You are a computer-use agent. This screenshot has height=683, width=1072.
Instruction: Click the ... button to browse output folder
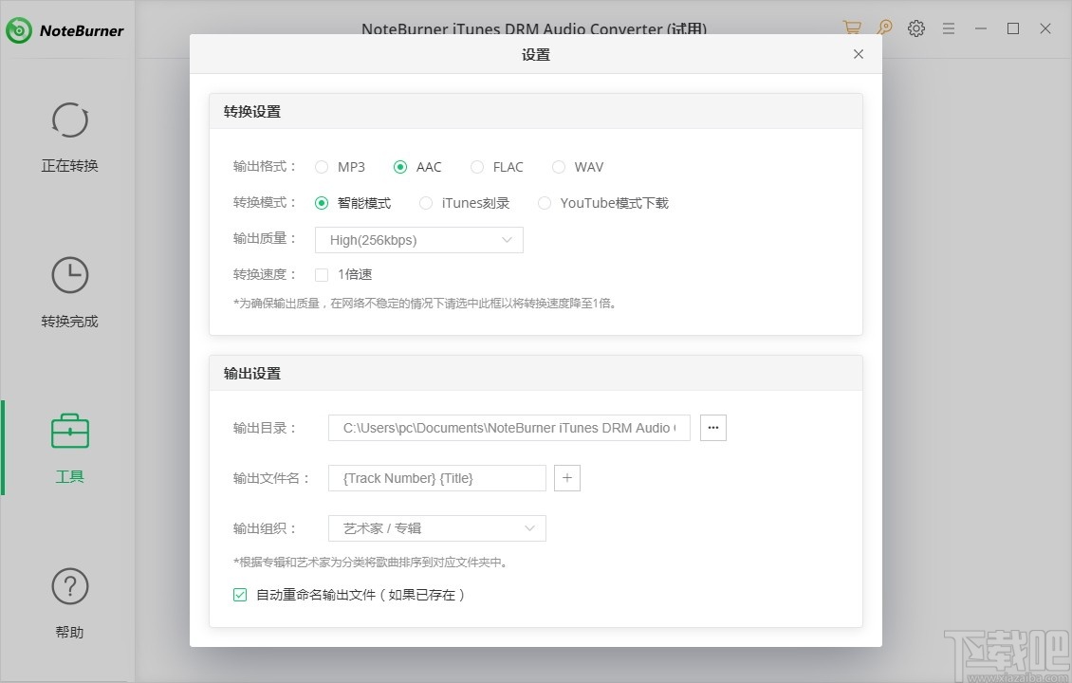click(713, 427)
